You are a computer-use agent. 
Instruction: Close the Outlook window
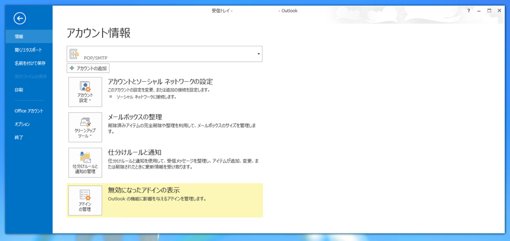tap(499, 11)
